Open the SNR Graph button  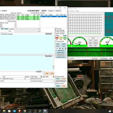pos(65,35)
